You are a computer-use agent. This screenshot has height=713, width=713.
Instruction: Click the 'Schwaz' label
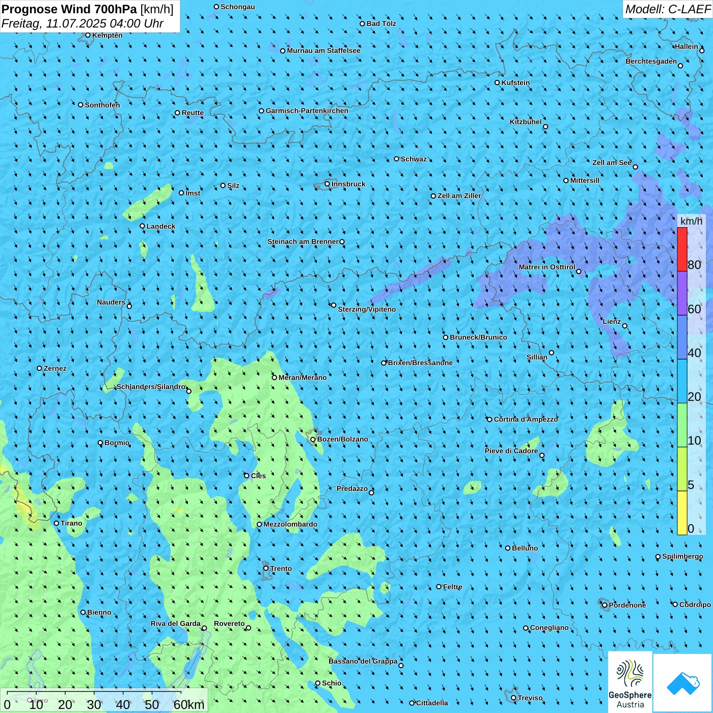coord(414,159)
